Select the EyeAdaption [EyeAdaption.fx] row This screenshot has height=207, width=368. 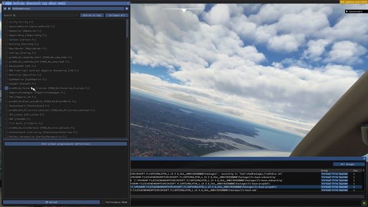point(28,79)
